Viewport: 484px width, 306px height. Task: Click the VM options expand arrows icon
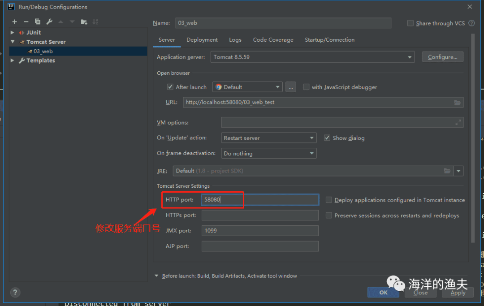pyautogui.click(x=458, y=122)
